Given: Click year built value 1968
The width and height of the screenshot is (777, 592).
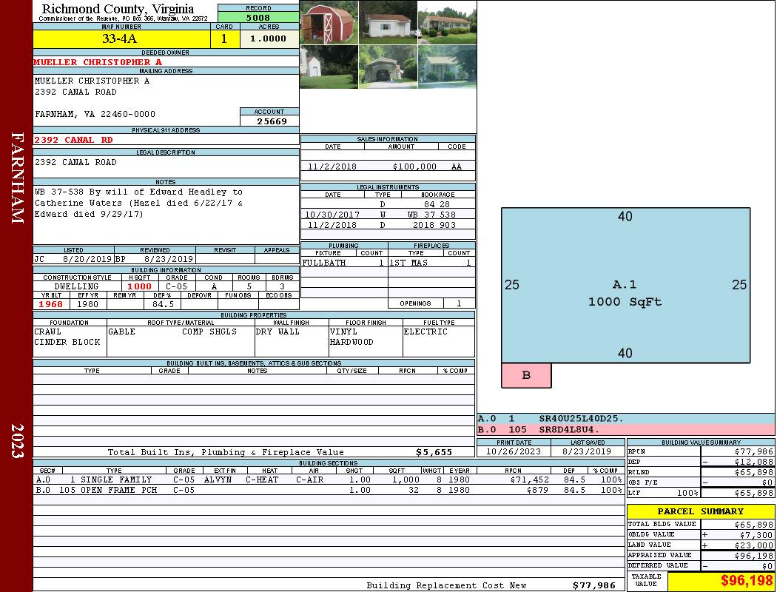Looking at the screenshot, I should 50,304.
